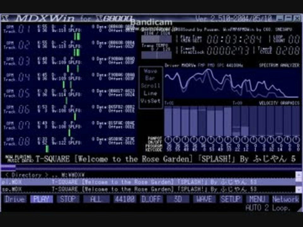Screen dimensions: 303x227
Task: Click the Track 04 number
Action: tap(24, 77)
